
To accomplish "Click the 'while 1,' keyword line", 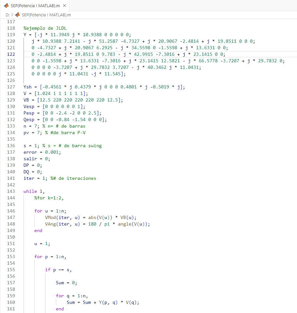I will (x=34, y=191).
